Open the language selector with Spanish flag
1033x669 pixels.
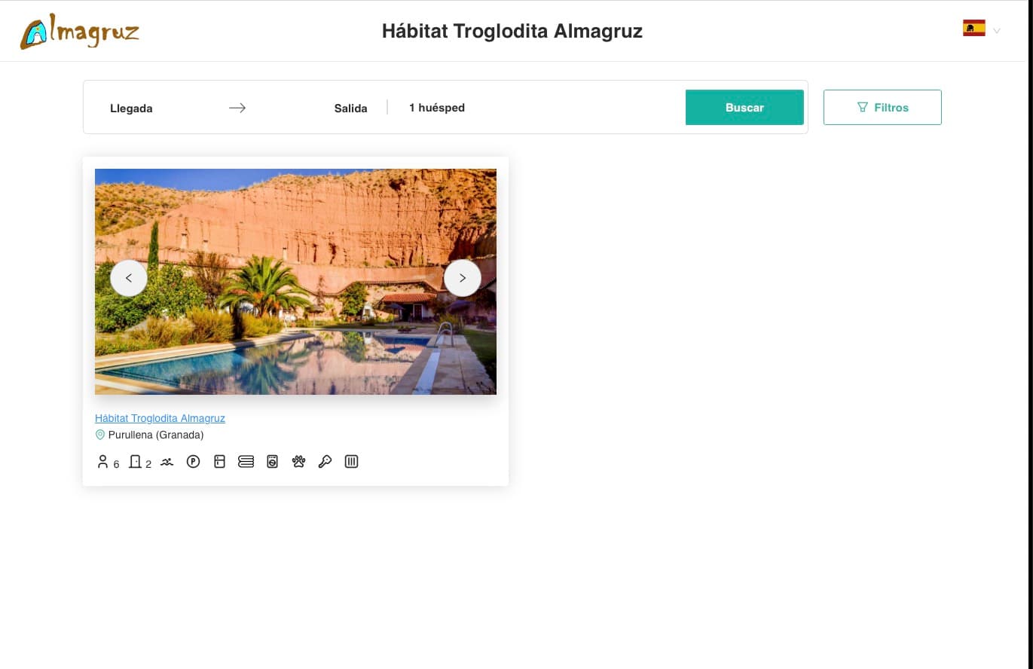point(980,29)
